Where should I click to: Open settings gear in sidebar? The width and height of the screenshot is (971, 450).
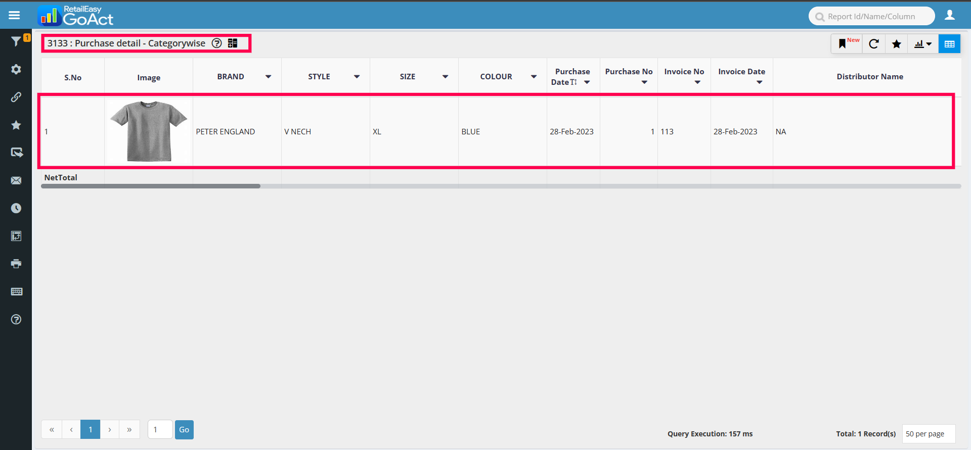[16, 69]
